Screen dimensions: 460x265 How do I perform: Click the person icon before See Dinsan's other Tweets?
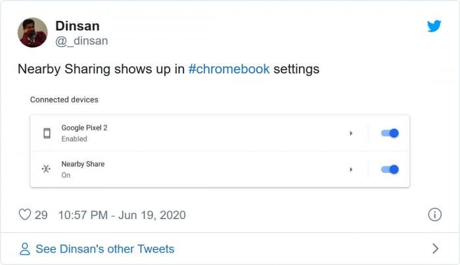[25, 249]
